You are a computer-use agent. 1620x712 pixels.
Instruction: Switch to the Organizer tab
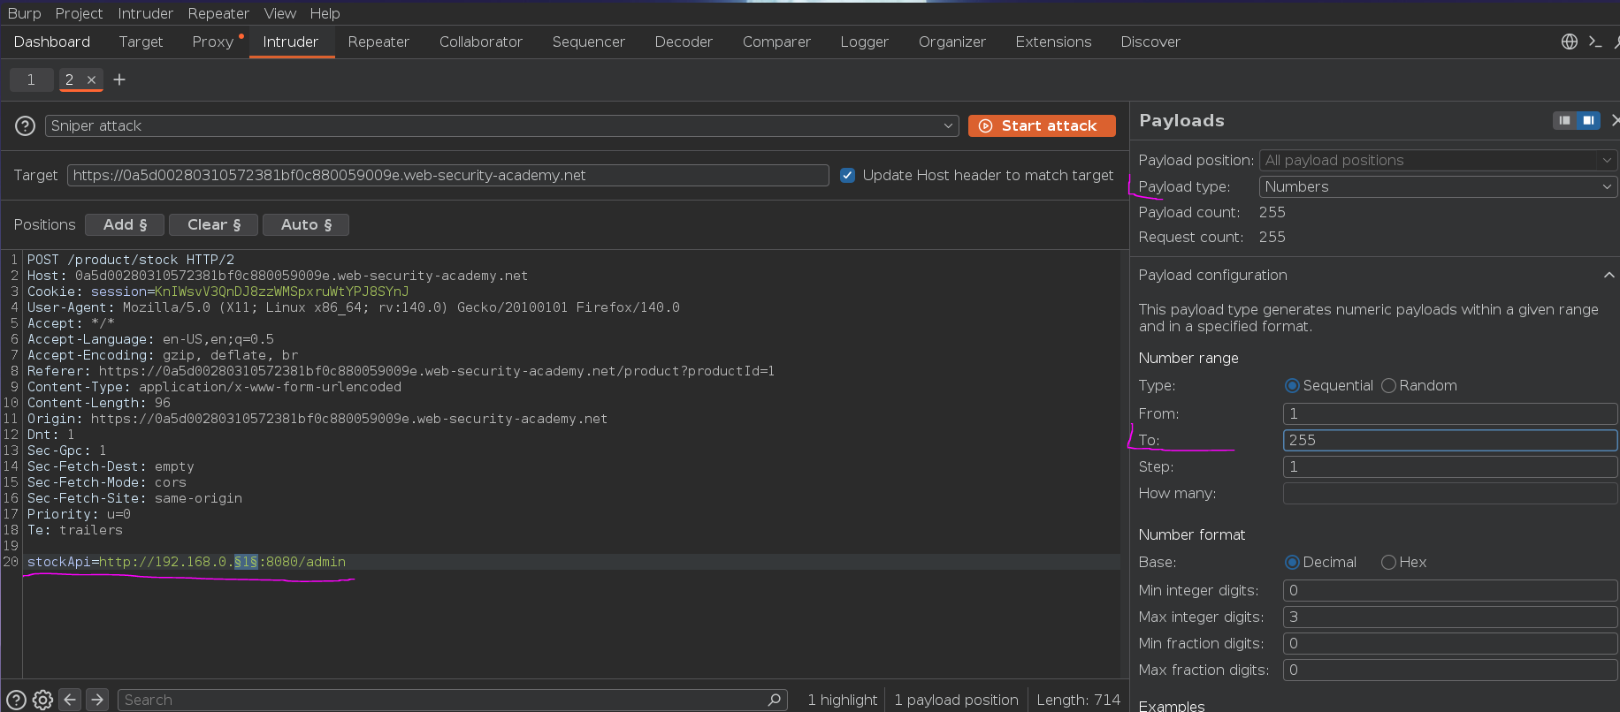coord(951,42)
